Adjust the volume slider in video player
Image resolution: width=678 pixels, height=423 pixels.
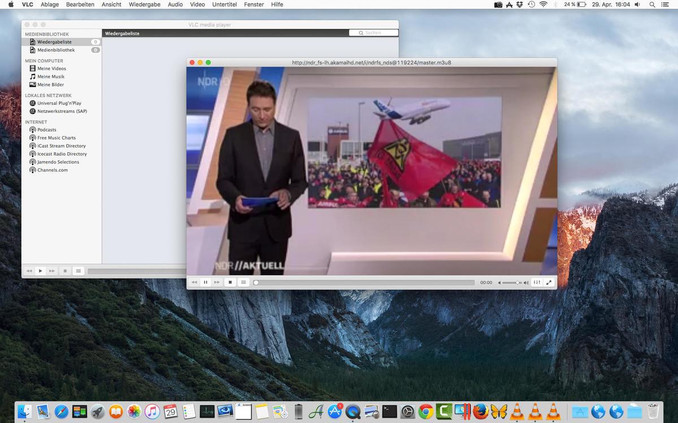click(512, 283)
